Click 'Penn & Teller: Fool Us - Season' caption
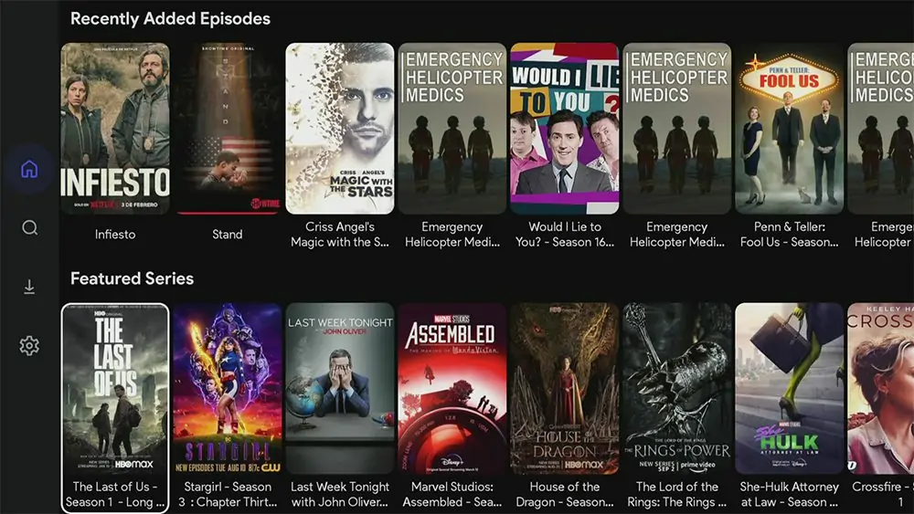914x514 pixels. click(790, 235)
